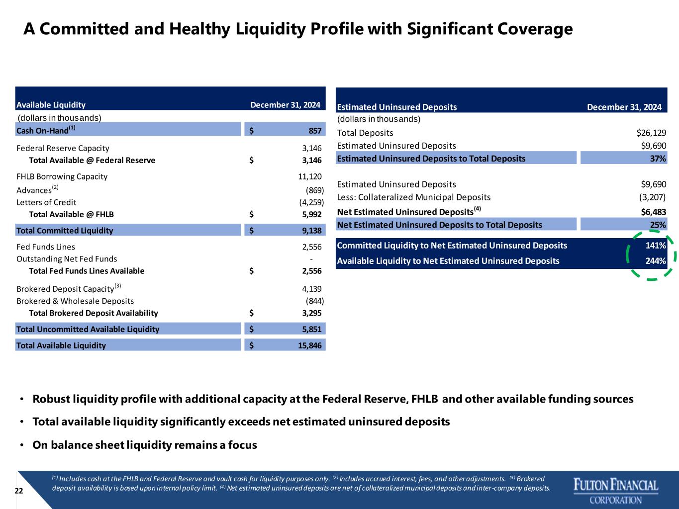This screenshot has width=679, height=509.
Task: Click the Fulton Financial Corporation logo
Action: [616, 491]
